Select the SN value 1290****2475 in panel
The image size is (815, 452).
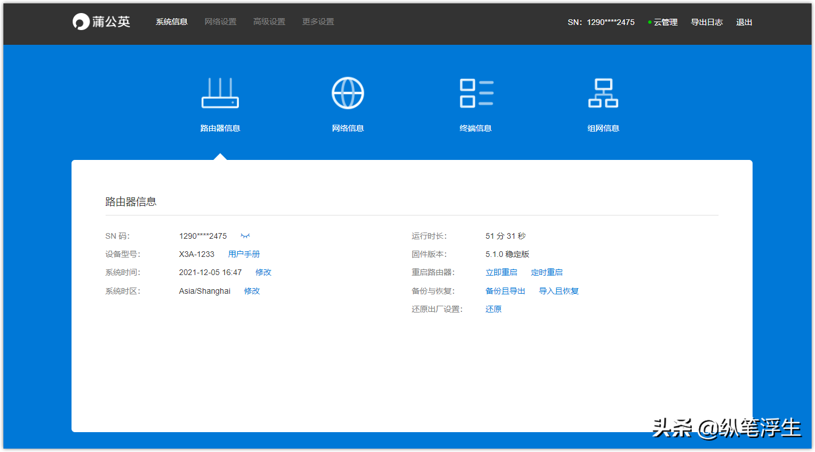tap(203, 236)
